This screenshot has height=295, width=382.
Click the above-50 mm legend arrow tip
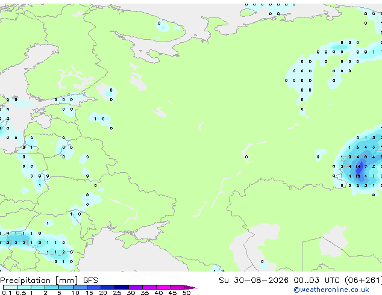(x=191, y=287)
